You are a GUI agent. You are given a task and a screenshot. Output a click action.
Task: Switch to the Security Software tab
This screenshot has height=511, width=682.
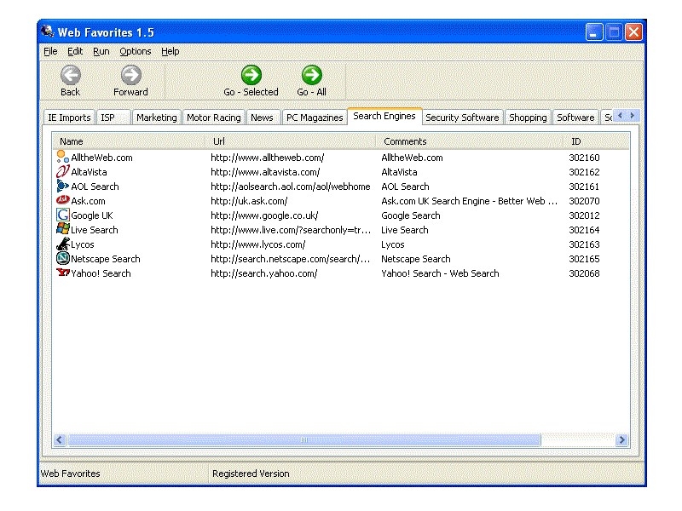(462, 118)
